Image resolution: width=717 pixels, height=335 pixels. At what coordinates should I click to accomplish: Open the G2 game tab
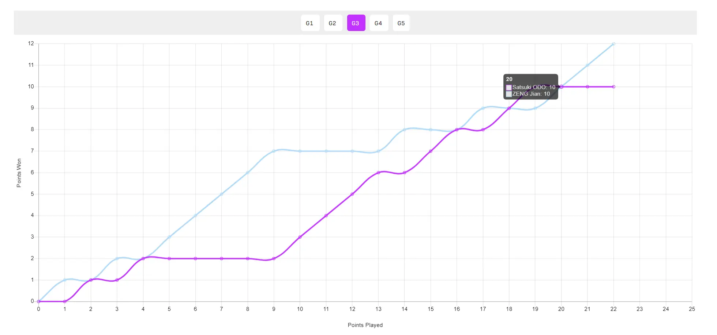[333, 23]
